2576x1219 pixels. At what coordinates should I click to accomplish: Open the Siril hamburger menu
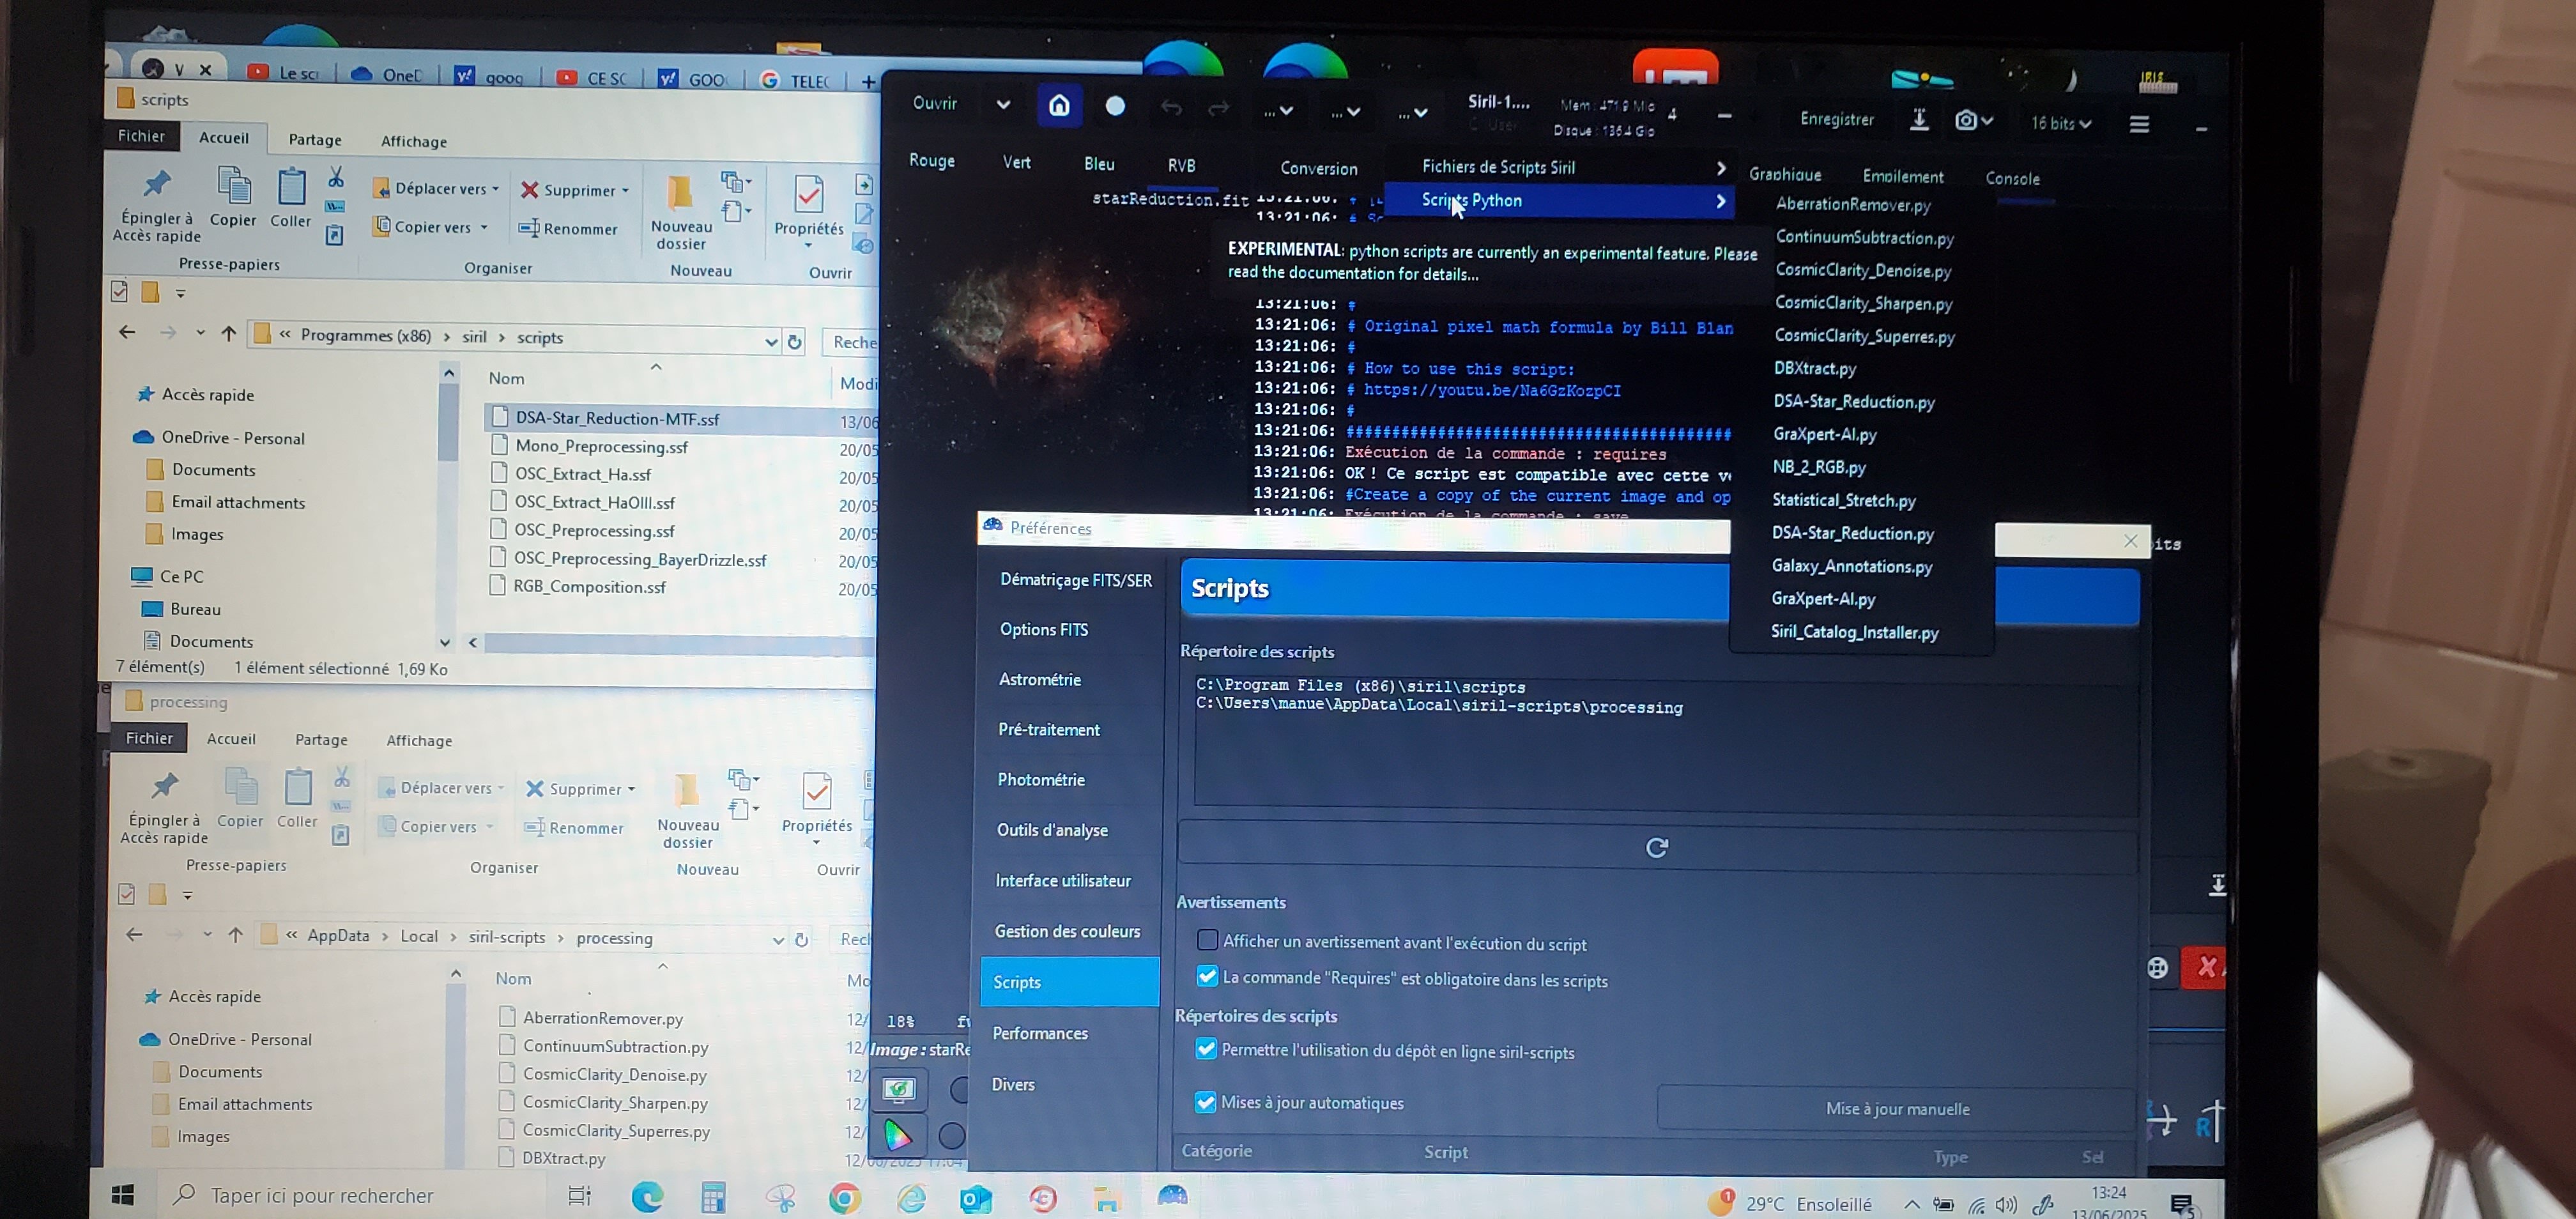(x=2139, y=125)
